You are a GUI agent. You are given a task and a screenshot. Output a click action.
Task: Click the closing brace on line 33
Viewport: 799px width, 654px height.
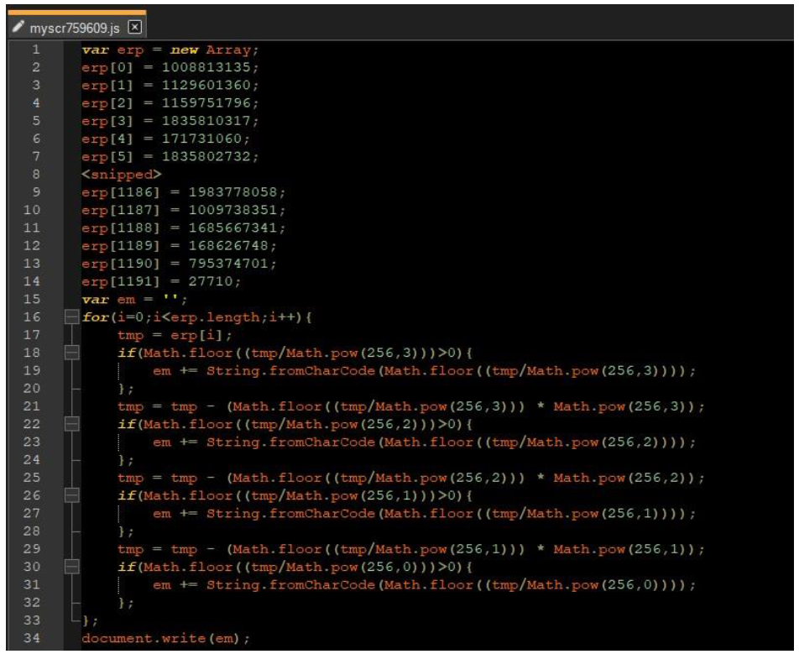(83, 620)
